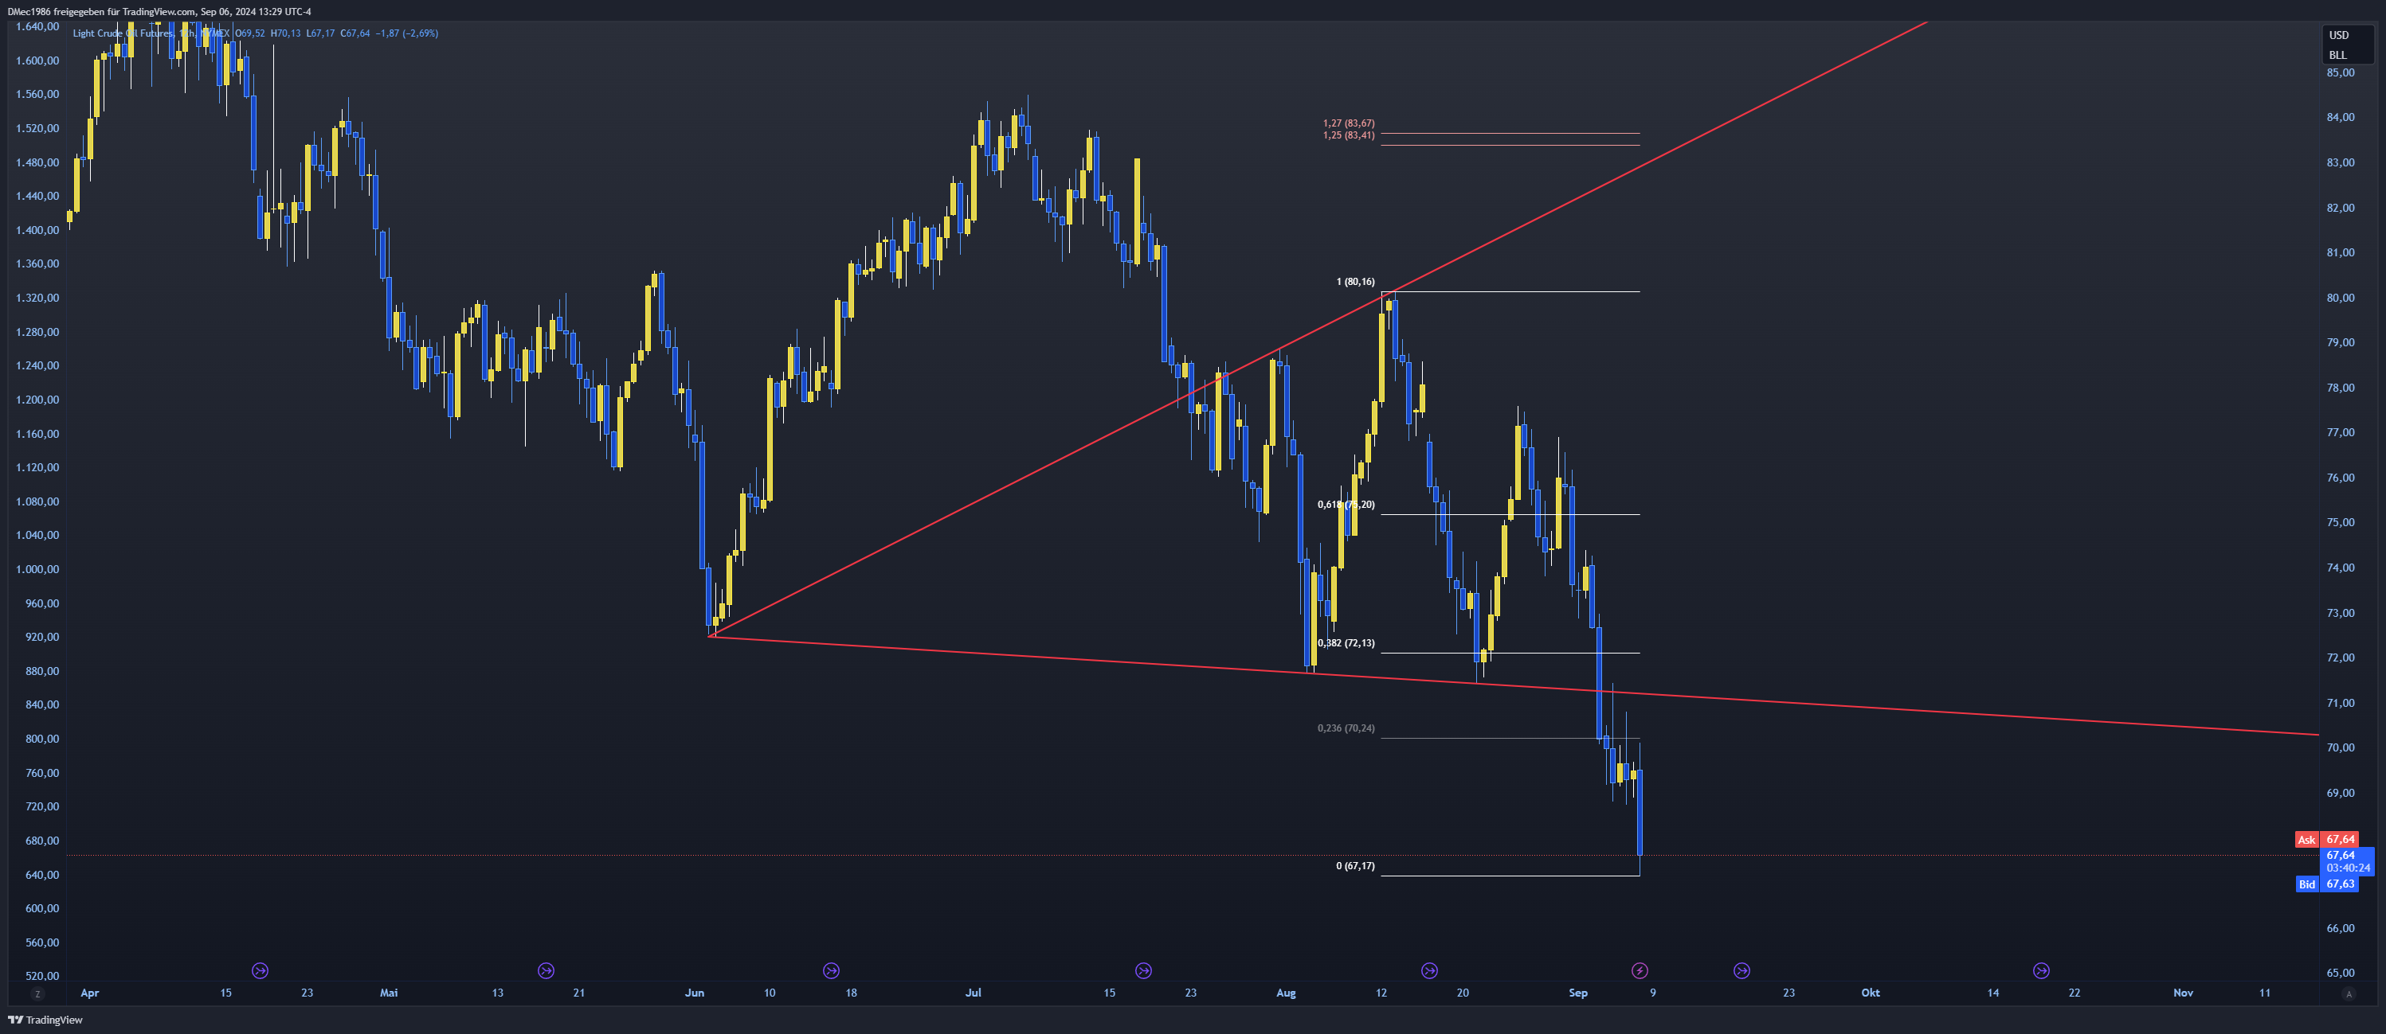This screenshot has height=1034, width=2386.
Task: Click the rollover event icon in August
Action: (x=1429, y=970)
